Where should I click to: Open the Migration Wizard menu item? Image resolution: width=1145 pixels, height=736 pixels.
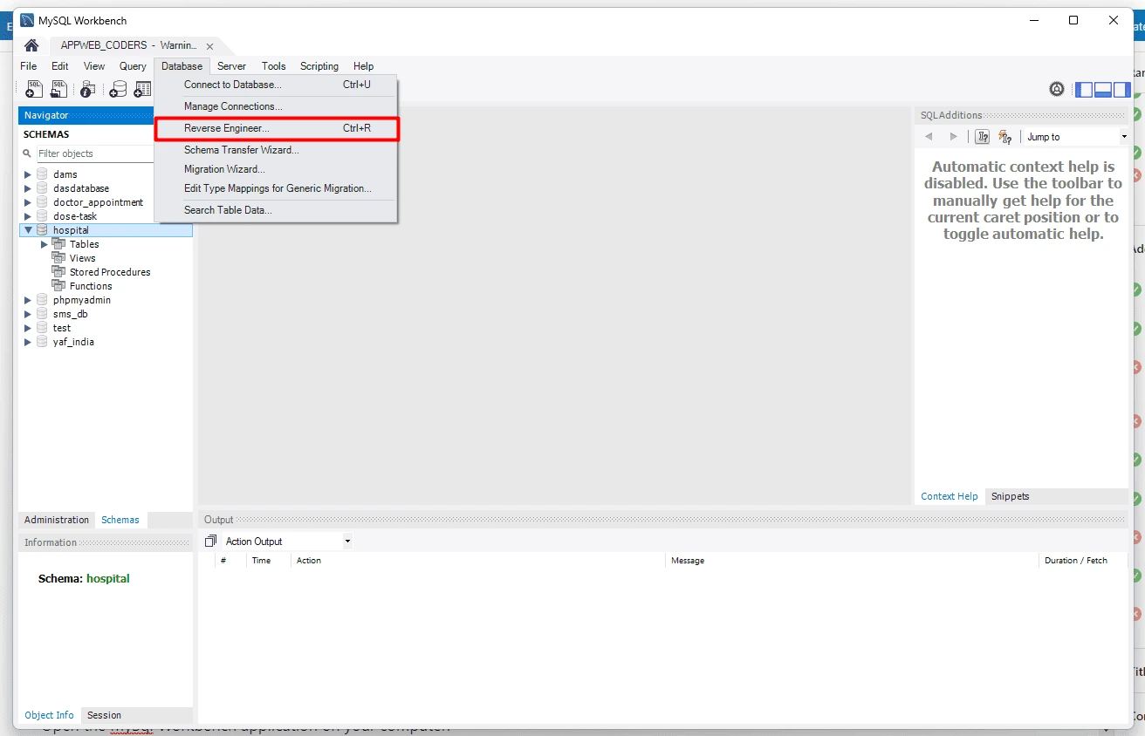pos(277,169)
